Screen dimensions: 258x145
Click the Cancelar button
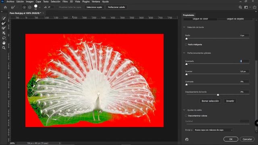tap(247, 139)
